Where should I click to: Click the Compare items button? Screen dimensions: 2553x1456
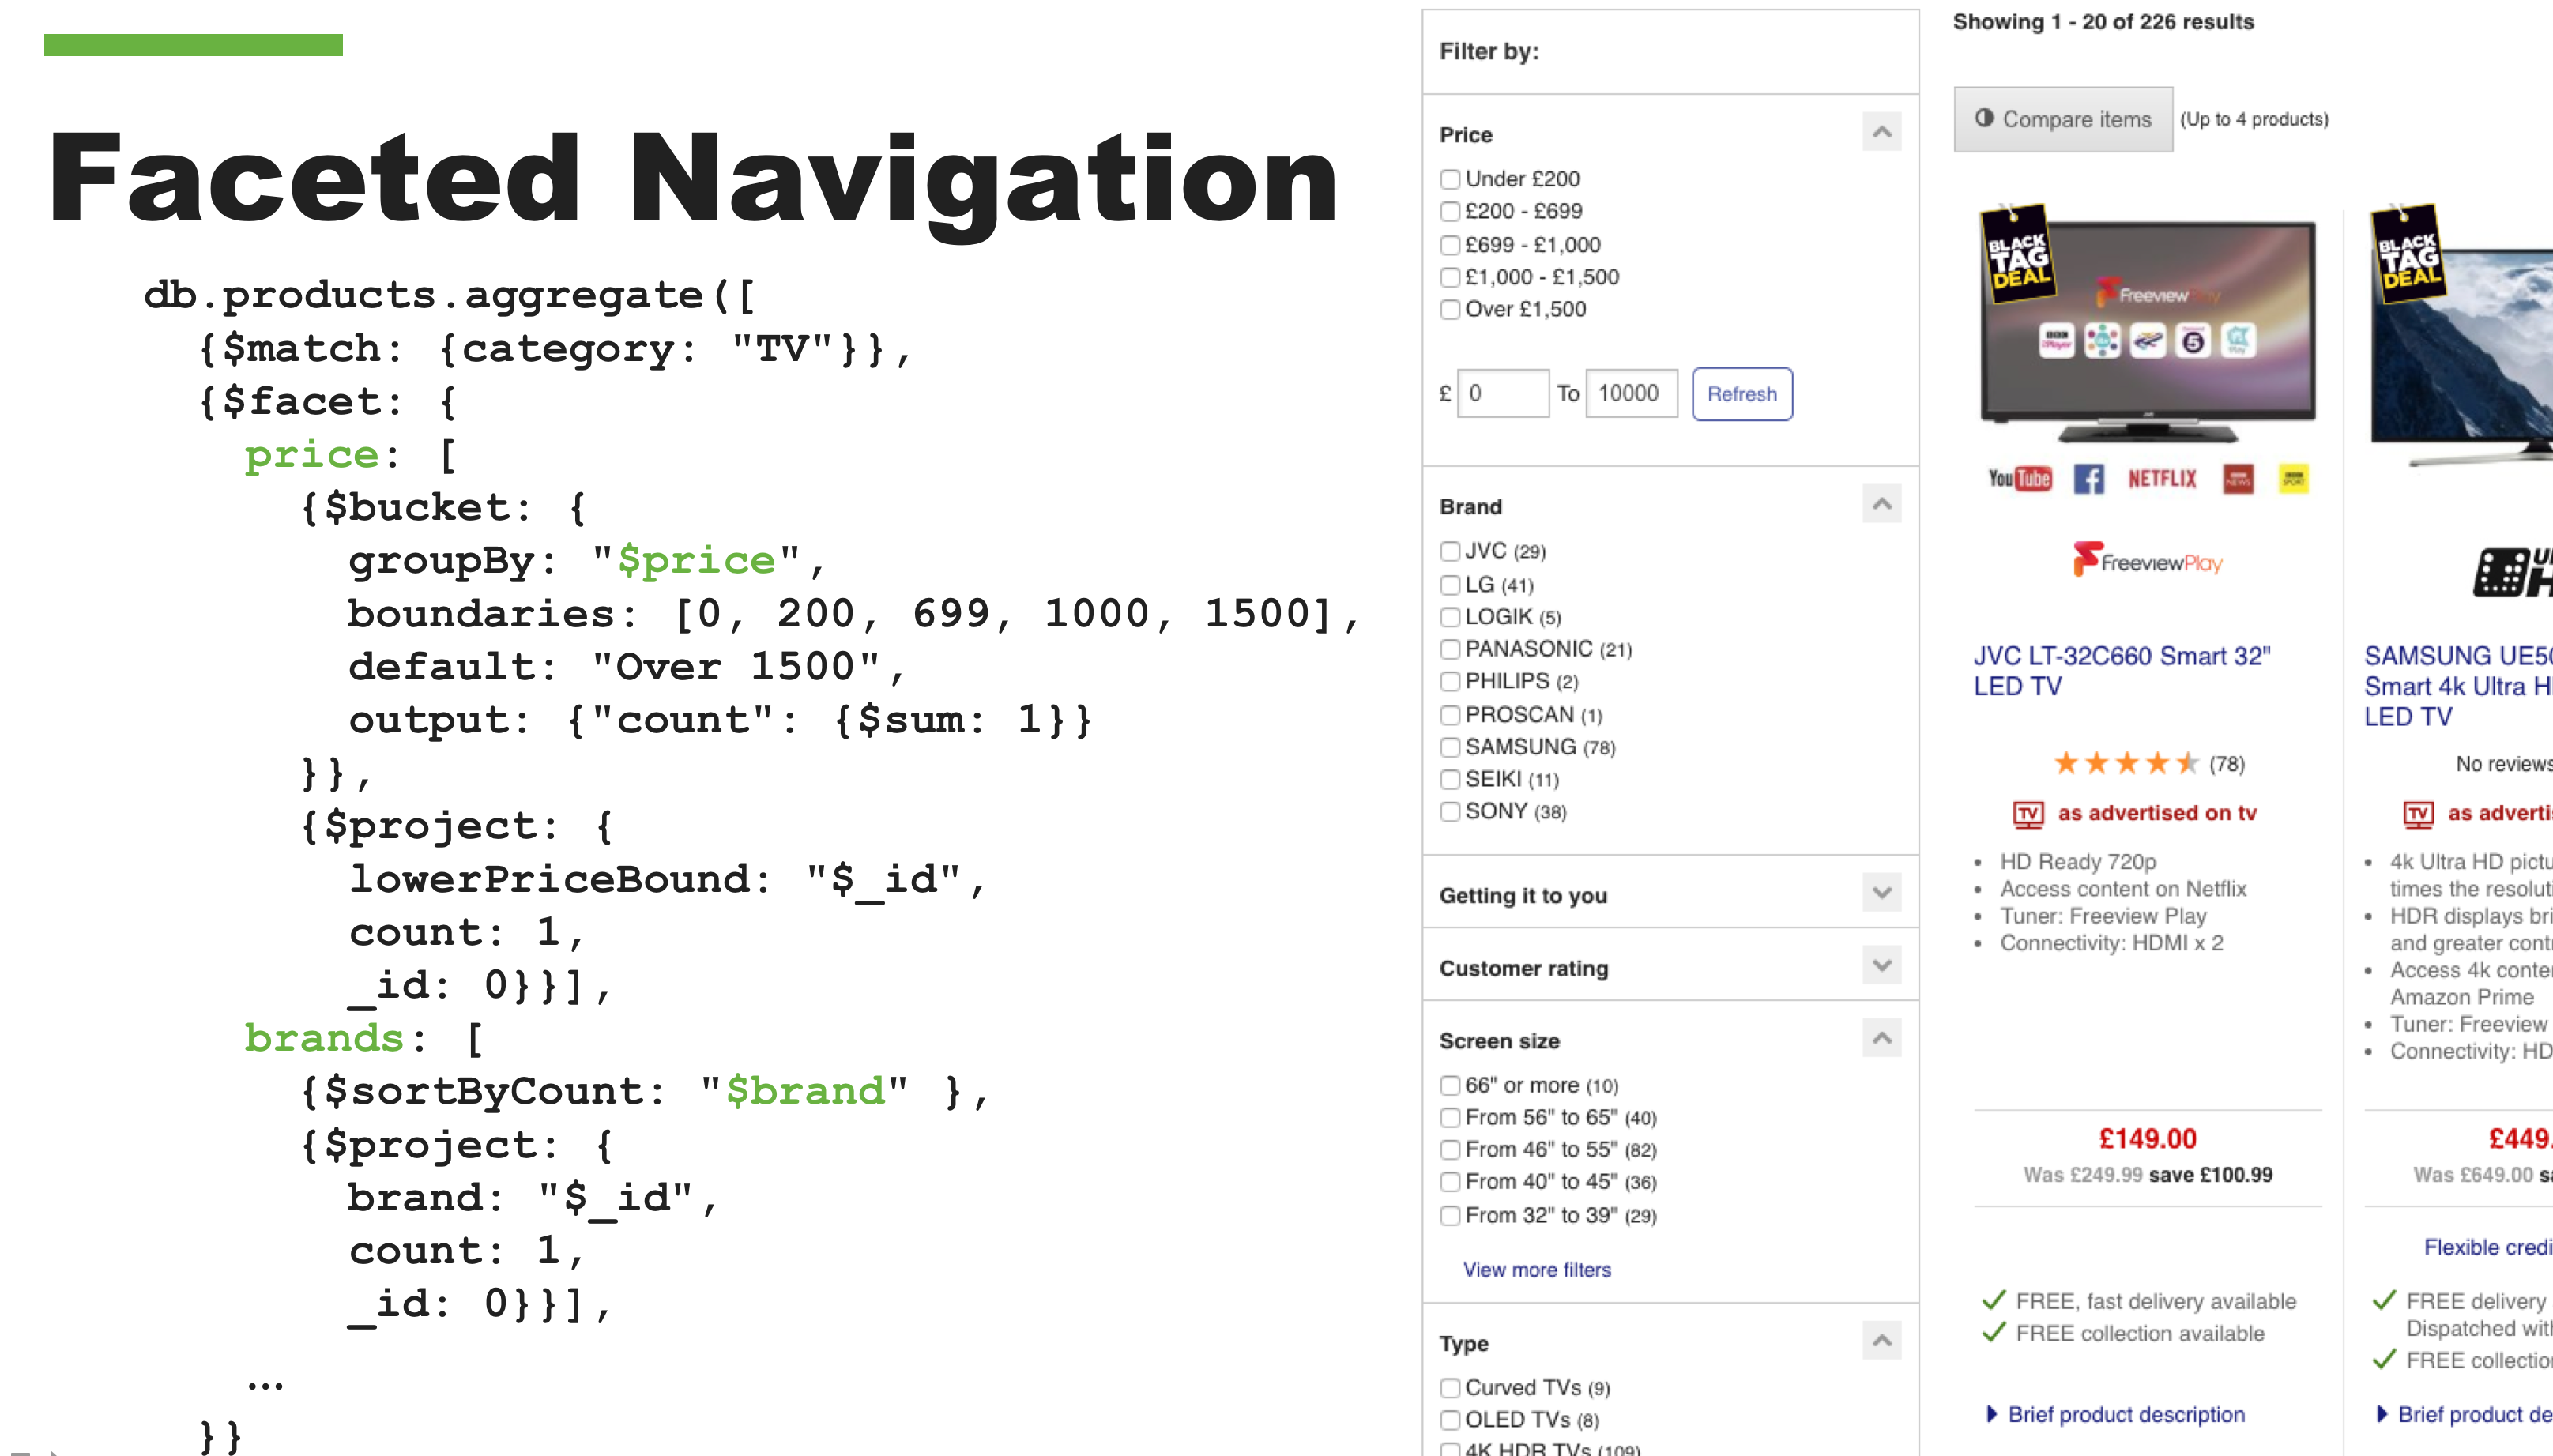(2063, 119)
